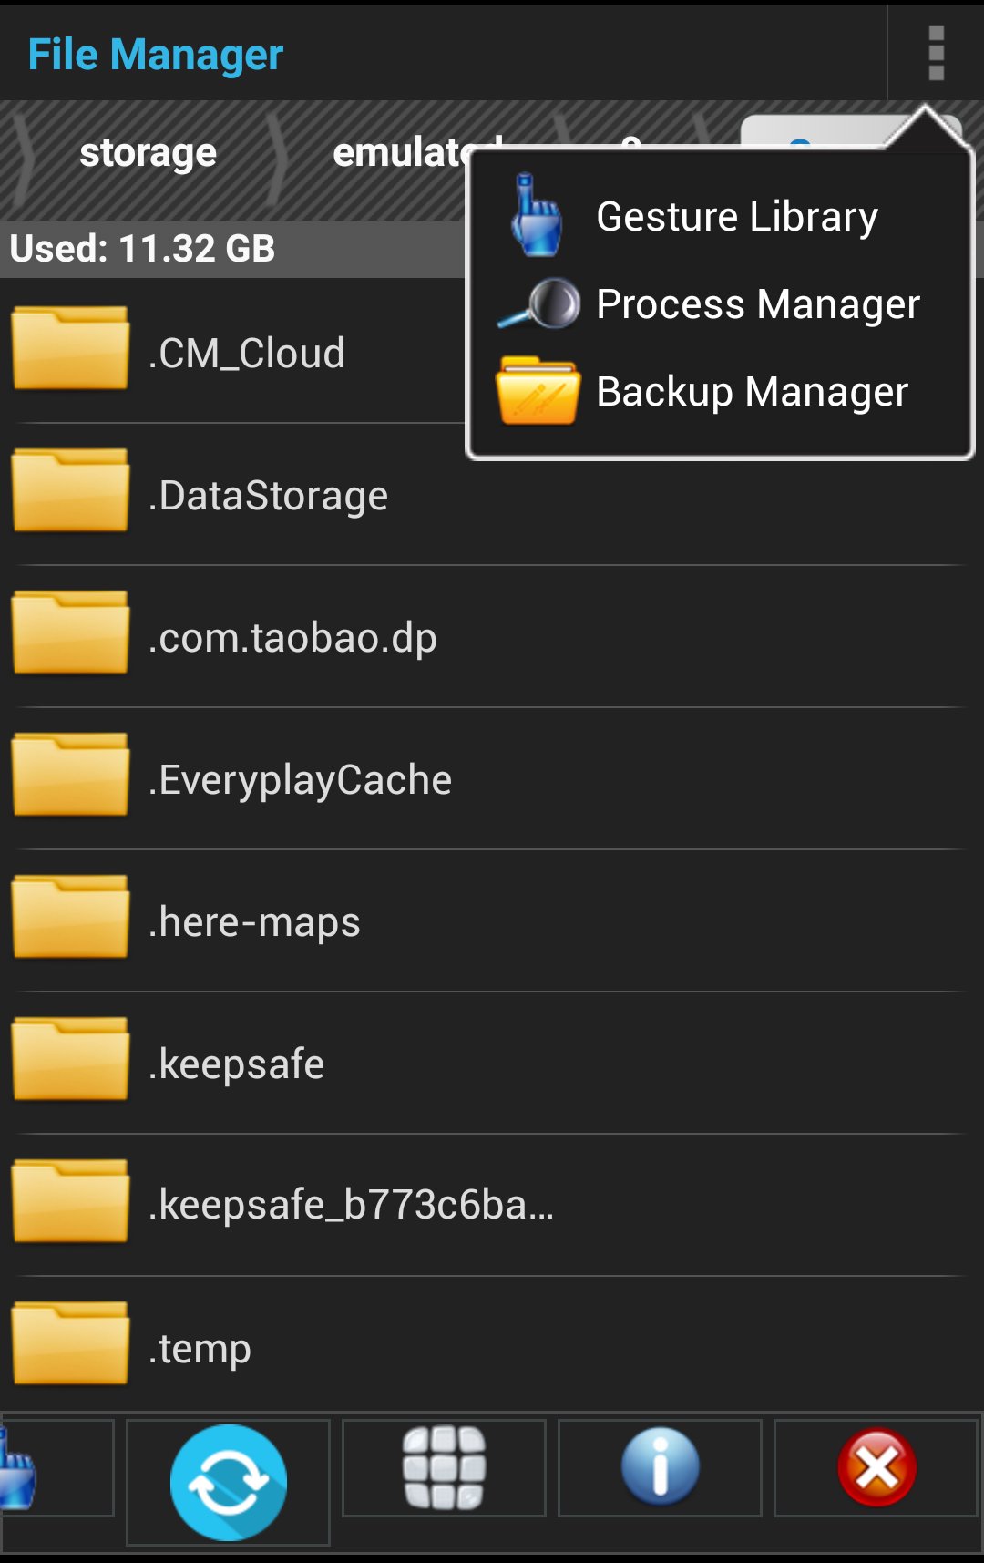This screenshot has width=984, height=1563.
Task: Go to storage in the breadcrumb path
Action: pyautogui.click(x=148, y=153)
